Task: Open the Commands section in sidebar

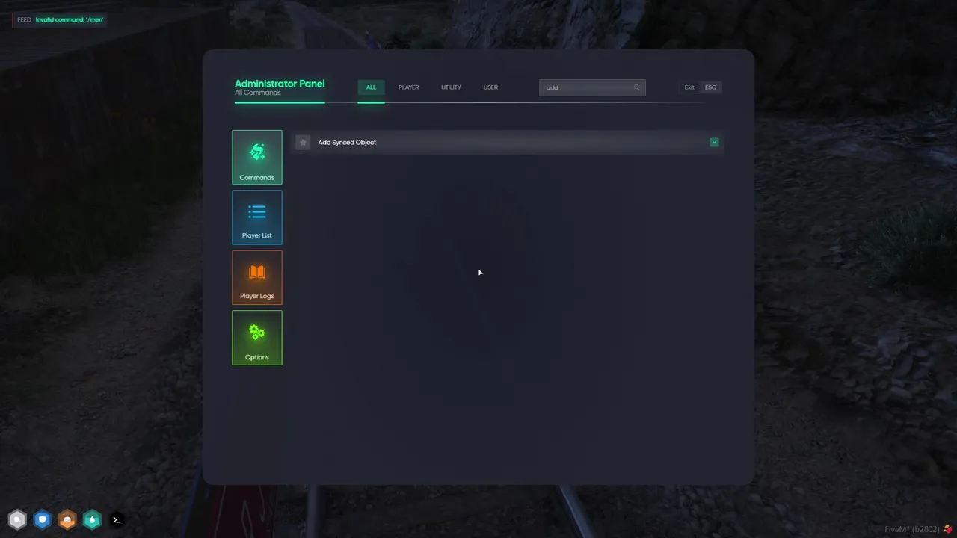Action: [257, 157]
